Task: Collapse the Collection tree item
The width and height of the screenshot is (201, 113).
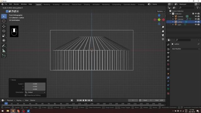Action: 170,14
